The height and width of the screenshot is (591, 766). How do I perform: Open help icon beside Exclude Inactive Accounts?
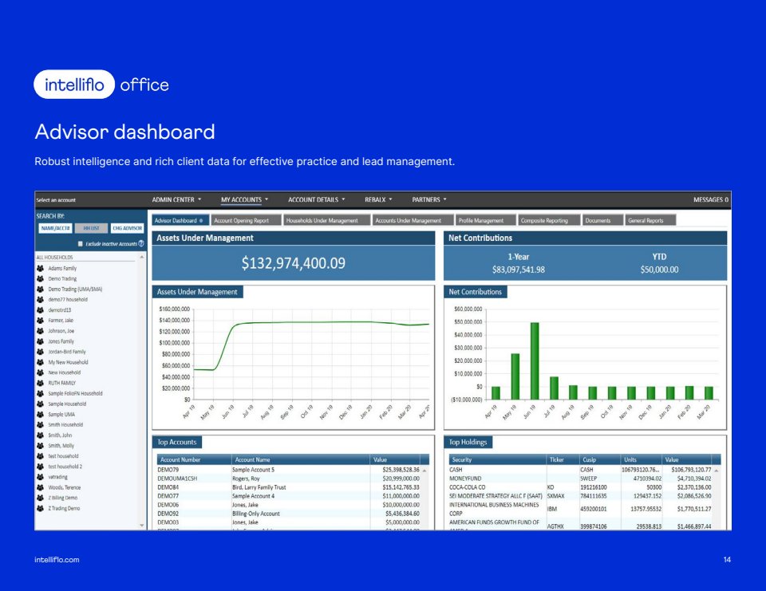point(141,243)
